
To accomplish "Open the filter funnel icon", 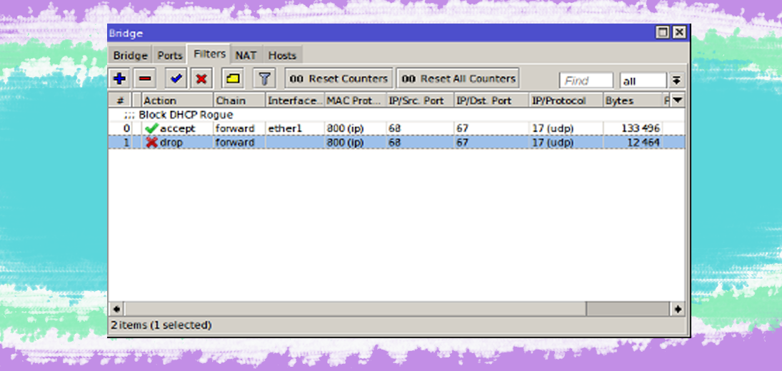I will [x=264, y=78].
